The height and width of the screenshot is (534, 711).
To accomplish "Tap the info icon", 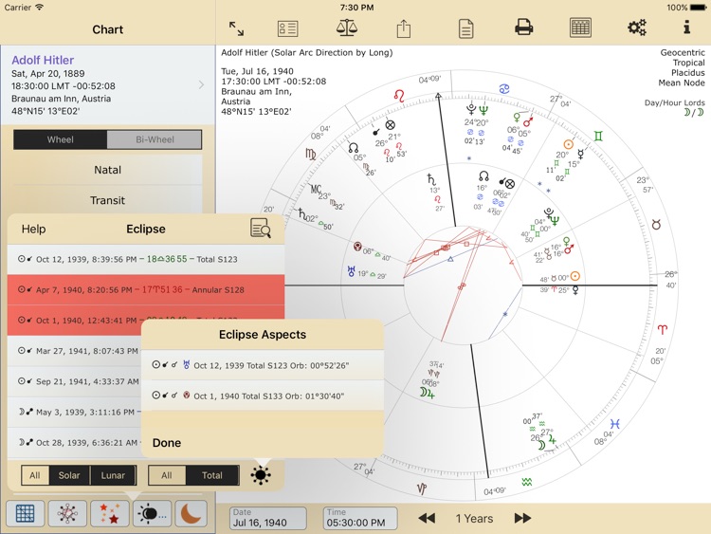I will tap(687, 28).
